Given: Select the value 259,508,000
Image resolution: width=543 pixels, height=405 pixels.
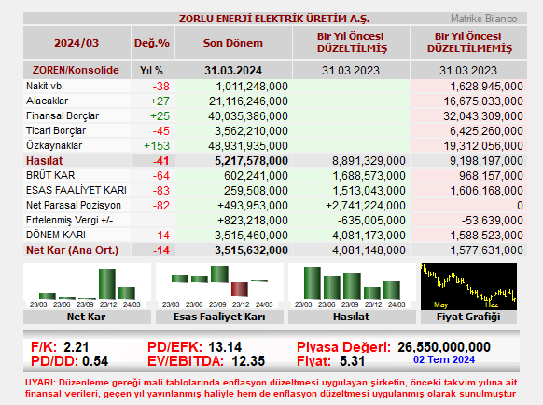Looking at the screenshot, I should click(256, 191).
